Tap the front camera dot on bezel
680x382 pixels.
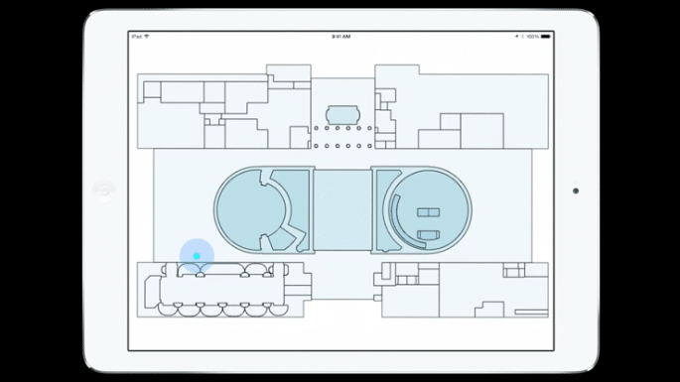pos(576,191)
